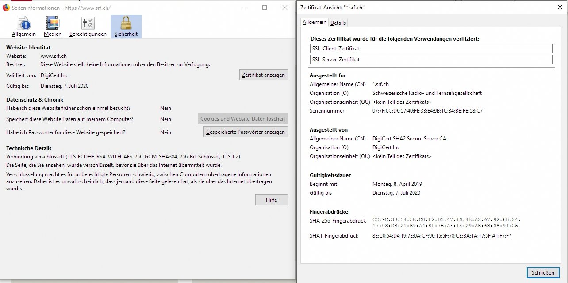Click Cookies und Website-Daten löschen button
Image resolution: width=568 pixels, height=283 pixels.
click(242, 119)
